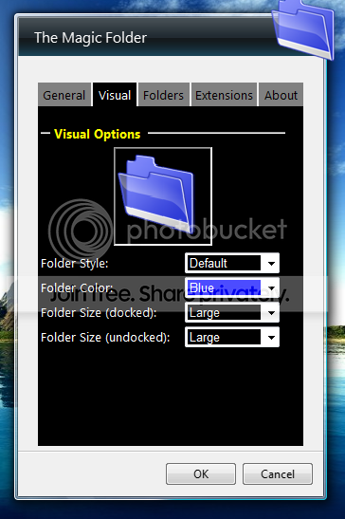
Task: Dismiss the dialog with Cancel
Action: tap(278, 474)
